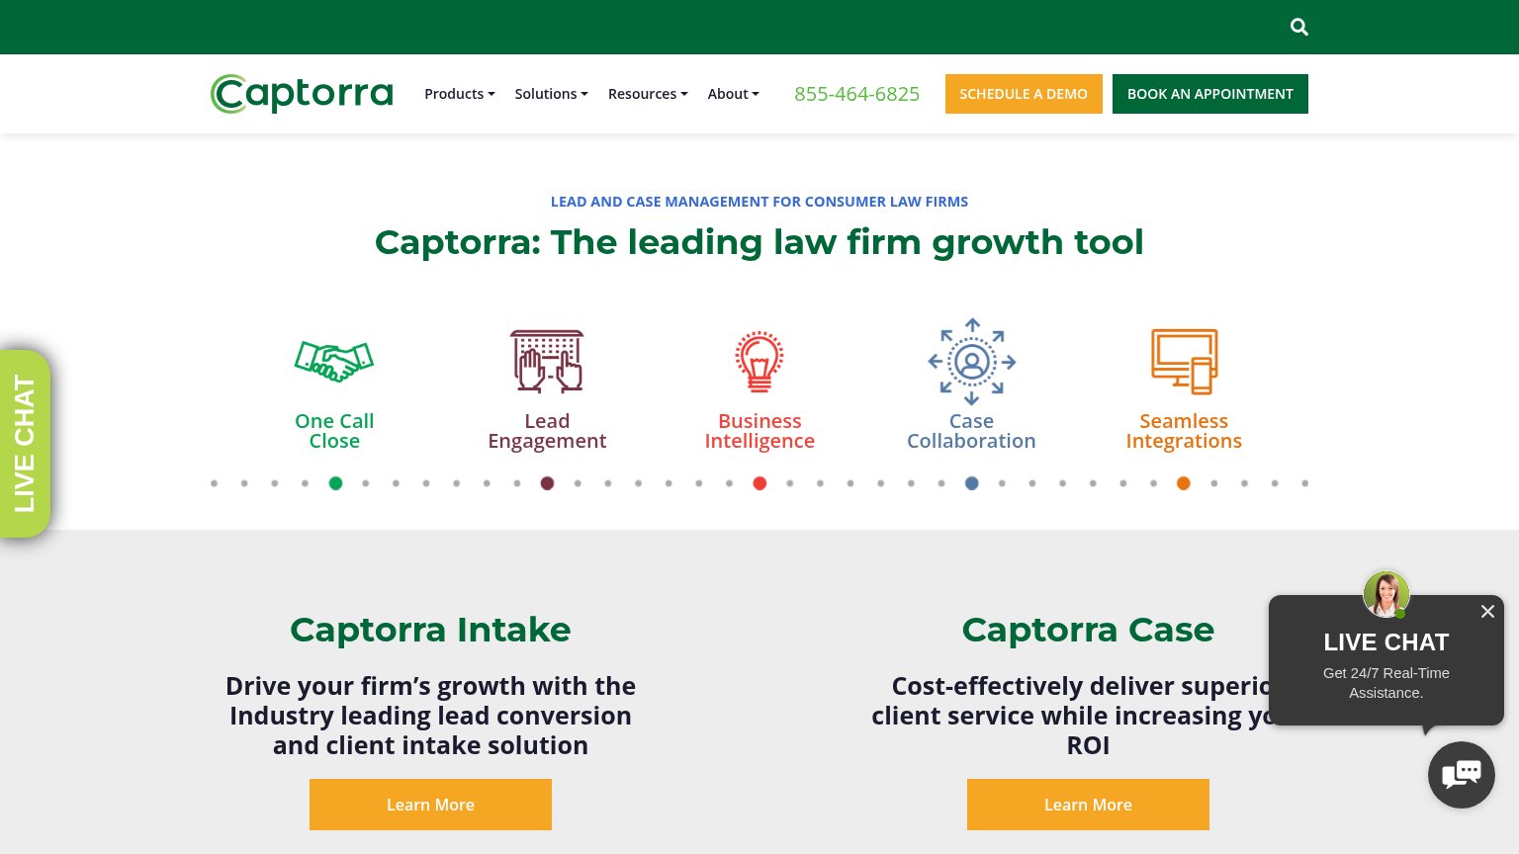1519x854 pixels.
Task: Select the One Call Close handshake icon
Action: tap(334, 362)
